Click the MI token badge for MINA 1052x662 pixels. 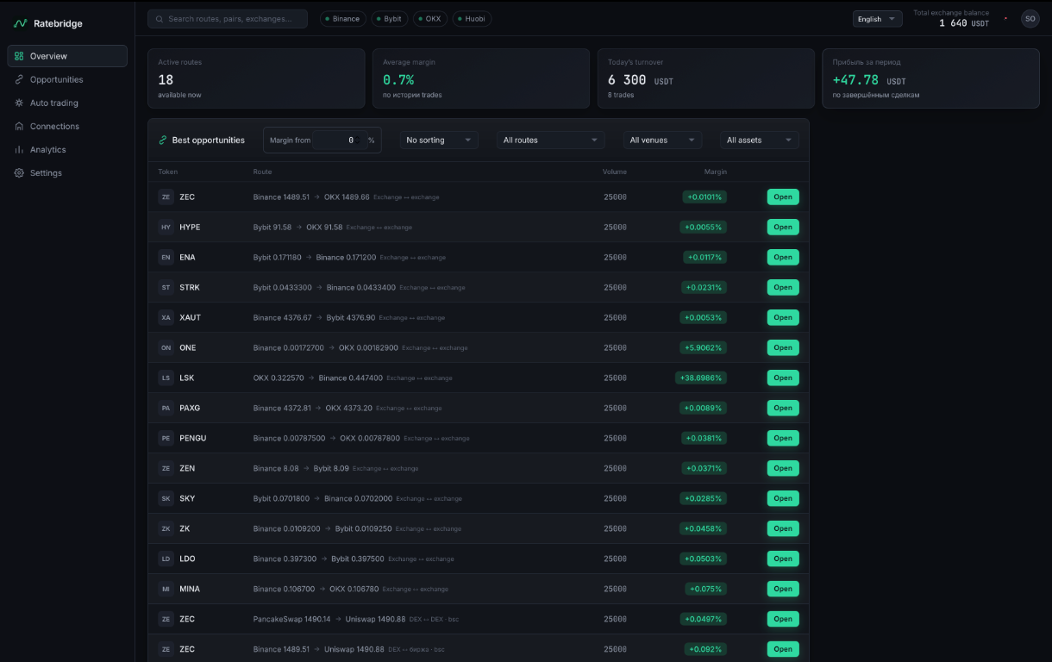click(x=166, y=589)
